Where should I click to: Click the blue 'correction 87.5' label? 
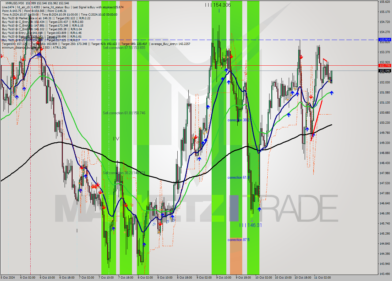tap(239, 240)
